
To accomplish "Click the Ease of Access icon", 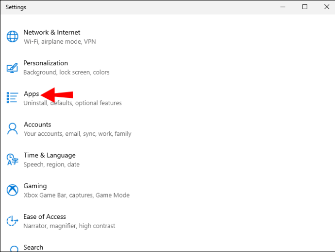I will coord(12,221).
